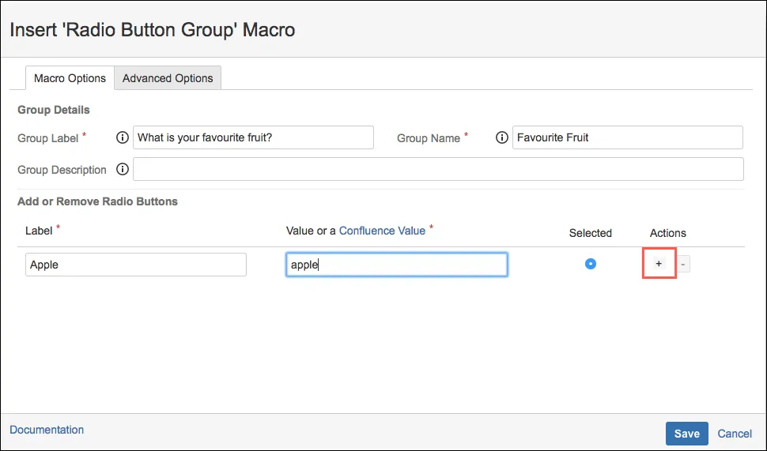Select the 'Group Details' heading
This screenshot has height=451, width=767.
click(x=54, y=110)
